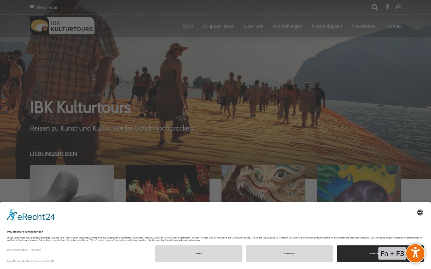Open the Datenschutzerklärung link

pyautogui.click(x=17, y=250)
